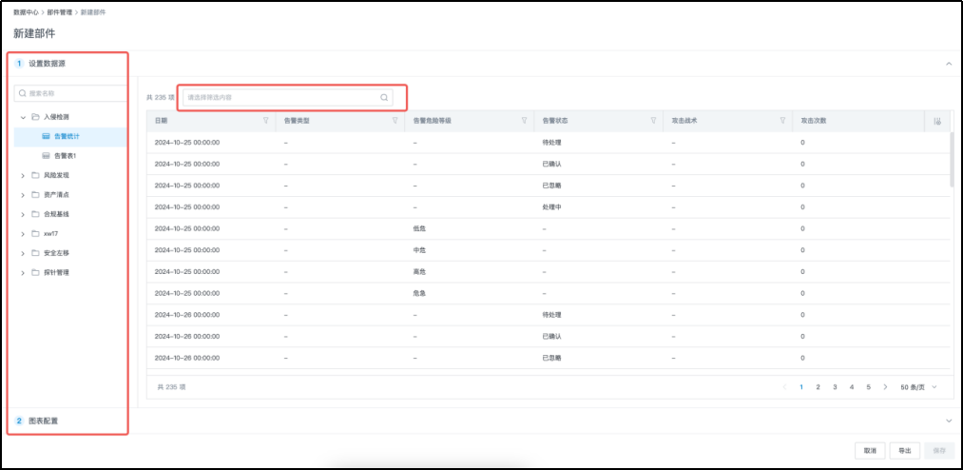Click the previous page arrow
Viewport: 963px width, 470px height.
[785, 387]
